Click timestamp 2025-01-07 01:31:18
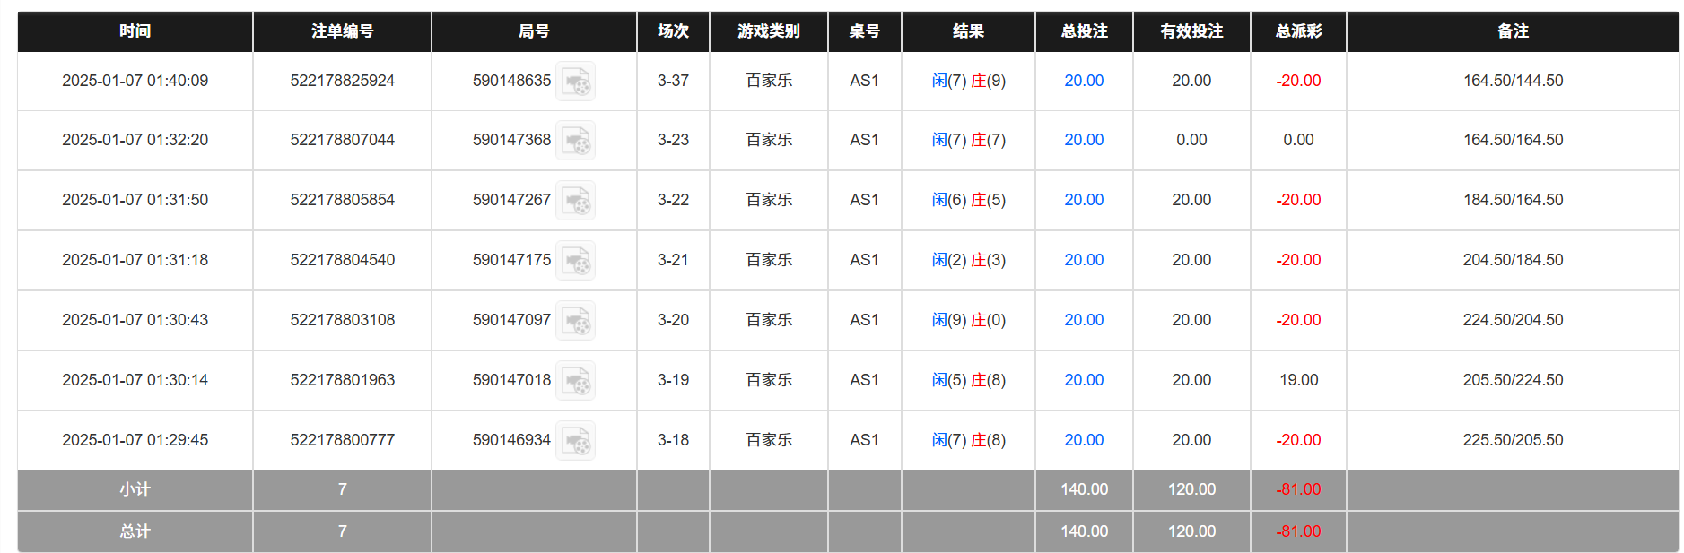Screen dimensions: 1684x553 (x=135, y=260)
